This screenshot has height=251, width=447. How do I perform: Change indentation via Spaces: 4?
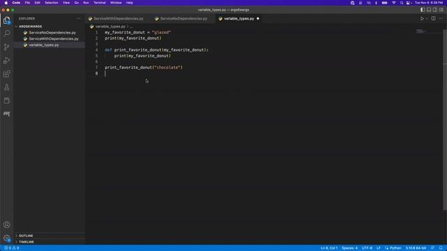pos(349,248)
